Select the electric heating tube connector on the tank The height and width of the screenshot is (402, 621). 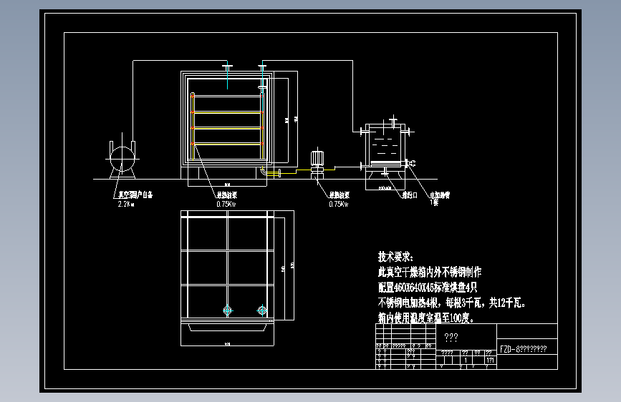tap(411, 163)
